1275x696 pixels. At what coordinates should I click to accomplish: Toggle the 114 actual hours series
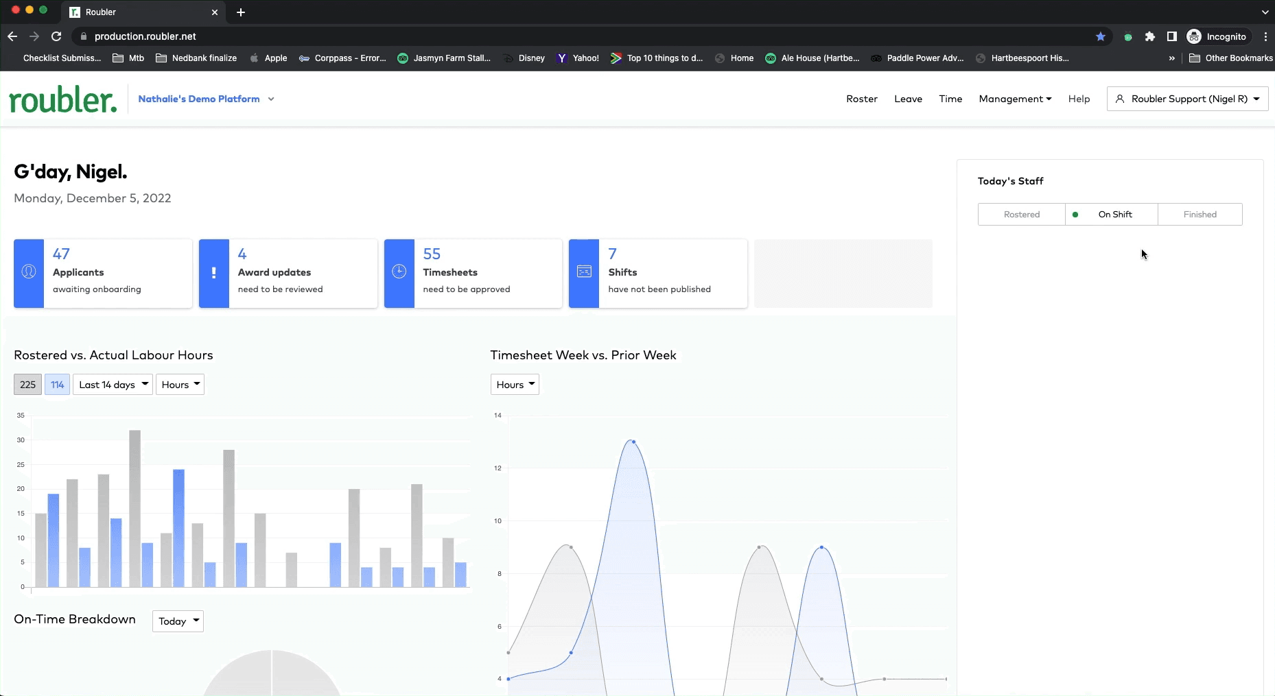click(x=57, y=385)
